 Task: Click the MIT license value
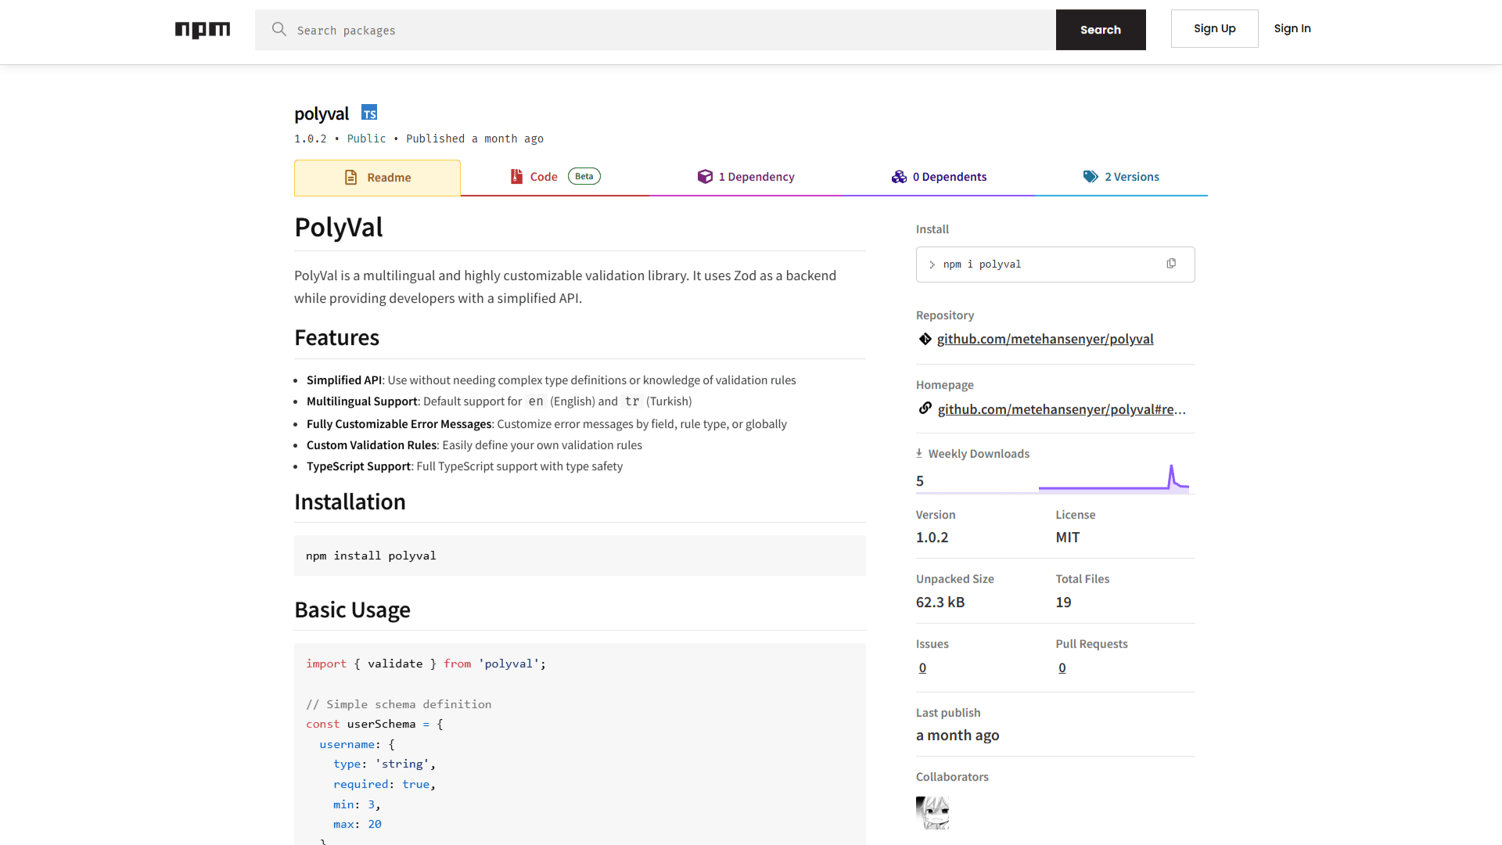1067,538
